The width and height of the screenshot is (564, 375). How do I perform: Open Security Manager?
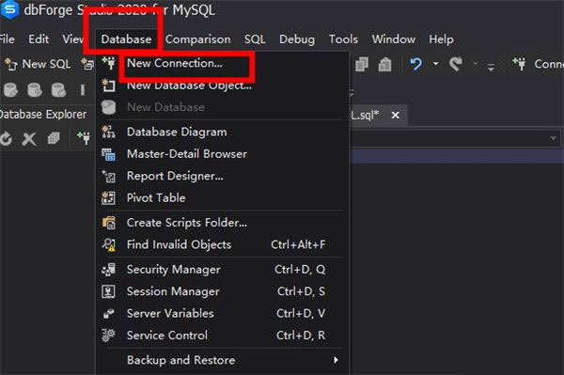tap(174, 270)
